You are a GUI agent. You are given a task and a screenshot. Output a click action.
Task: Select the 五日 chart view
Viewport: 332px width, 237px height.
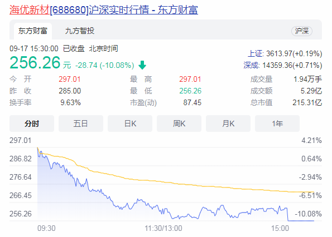tap(81, 124)
